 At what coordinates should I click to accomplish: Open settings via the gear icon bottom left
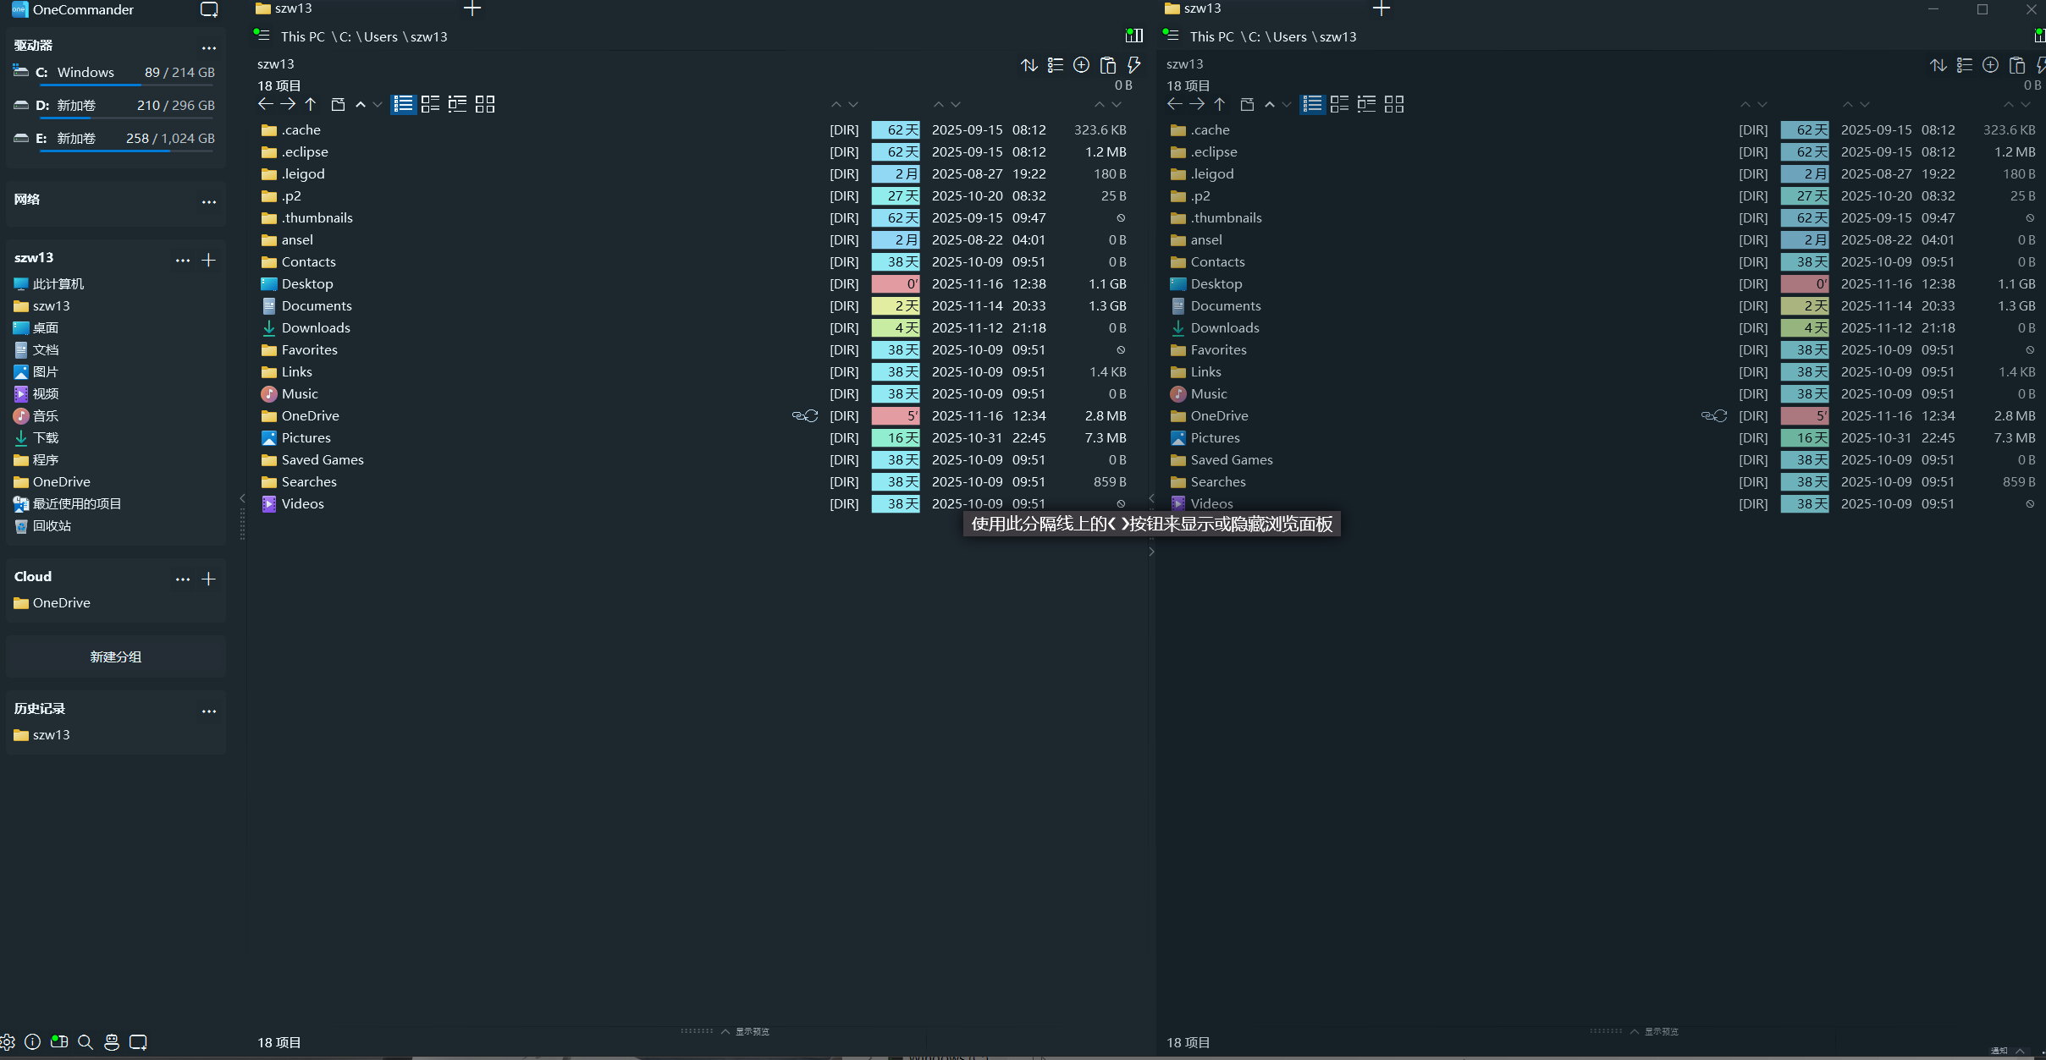[x=8, y=1042]
